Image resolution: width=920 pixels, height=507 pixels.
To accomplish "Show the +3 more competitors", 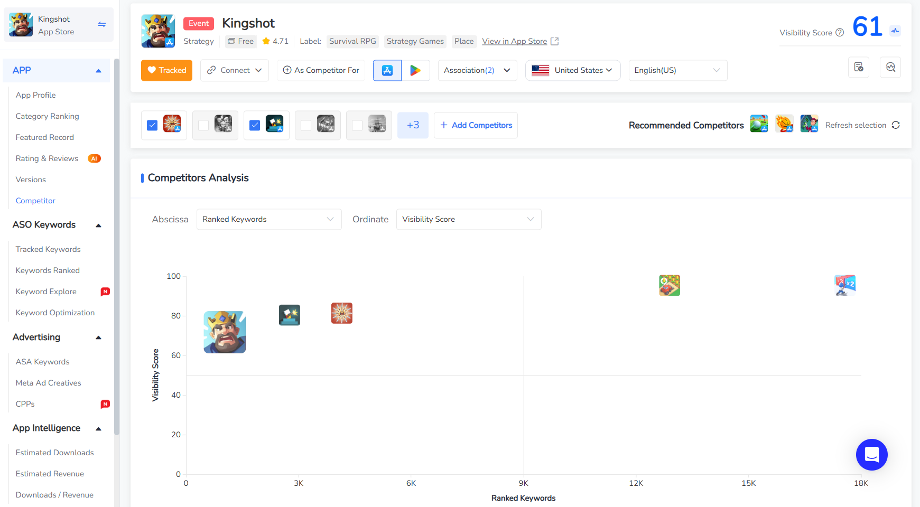I will tap(413, 125).
